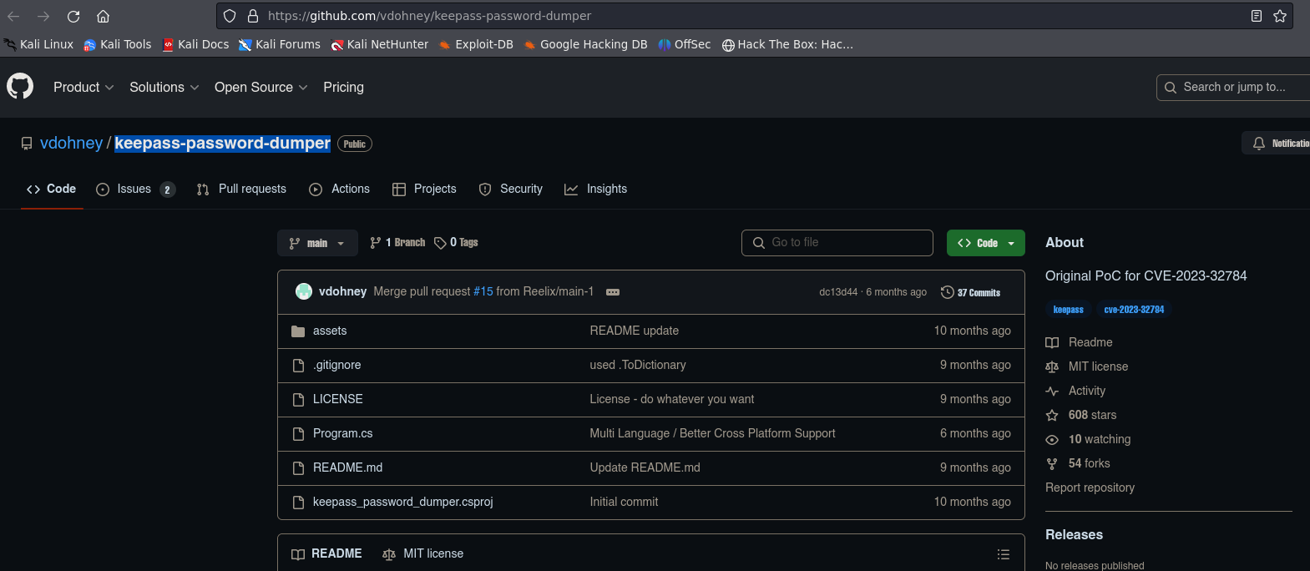This screenshot has width=1310, height=571.
Task: Open the assets folder
Action: (329, 331)
